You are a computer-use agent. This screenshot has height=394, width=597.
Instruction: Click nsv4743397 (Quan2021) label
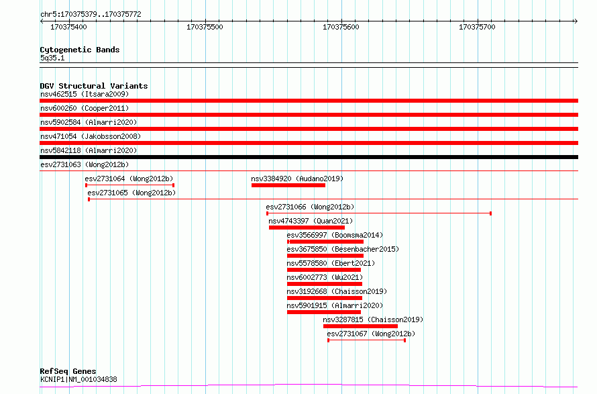pyautogui.click(x=311, y=221)
